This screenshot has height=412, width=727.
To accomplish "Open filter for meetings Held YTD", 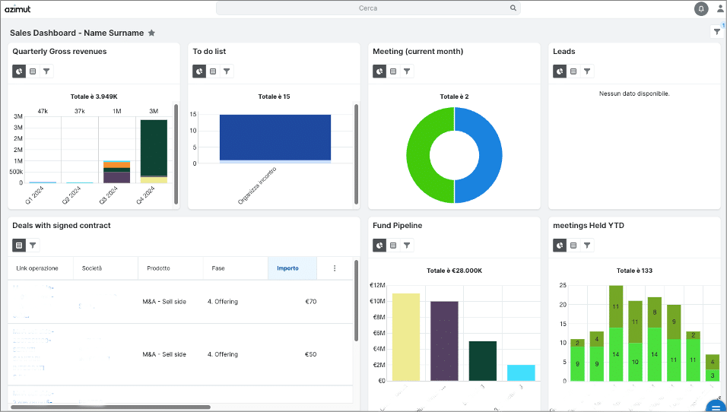I will click(587, 246).
